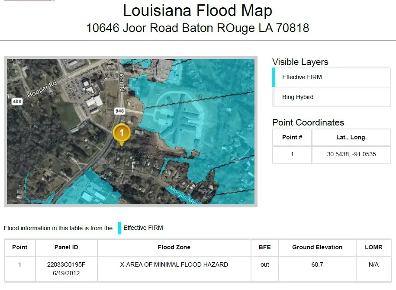The image size is (396, 290).
Task: Click the Flood information in this table text
Action: (x=59, y=228)
